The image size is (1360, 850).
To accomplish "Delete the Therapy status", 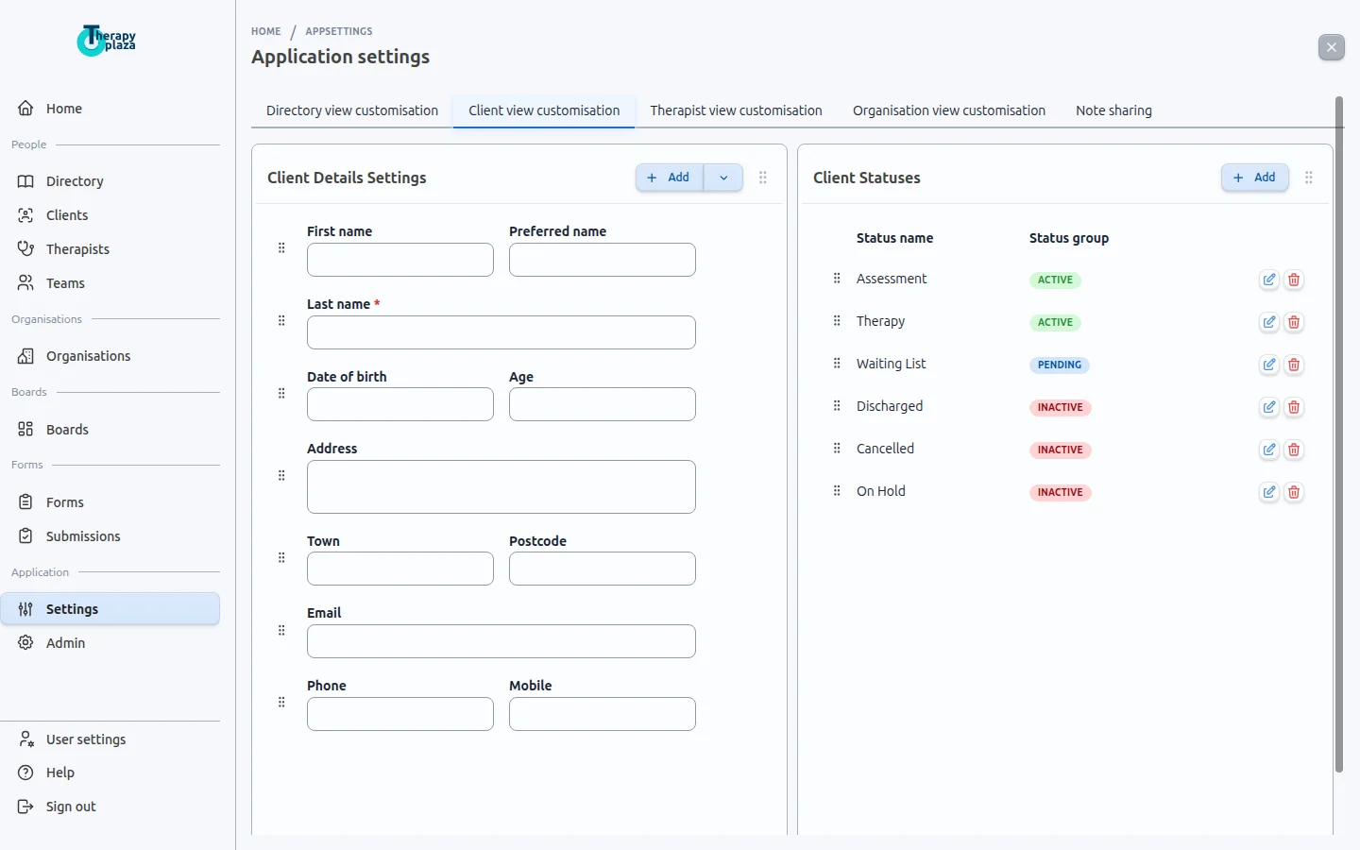I will point(1294,322).
